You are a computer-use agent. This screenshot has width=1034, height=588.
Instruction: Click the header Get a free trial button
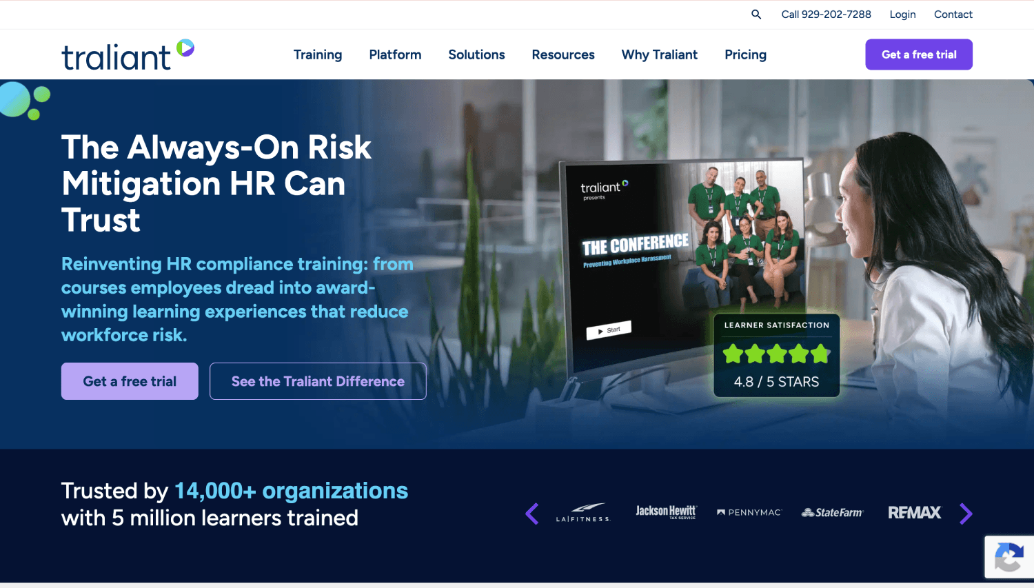[x=919, y=54]
